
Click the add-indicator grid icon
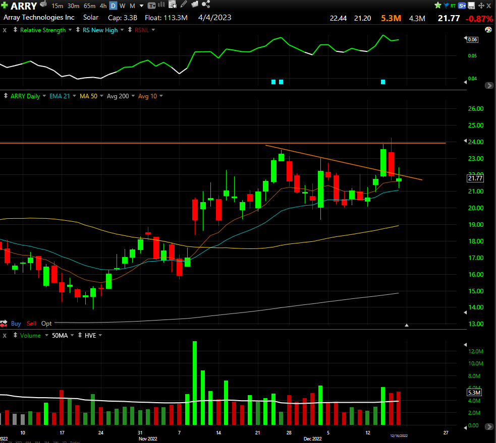(x=173, y=5)
